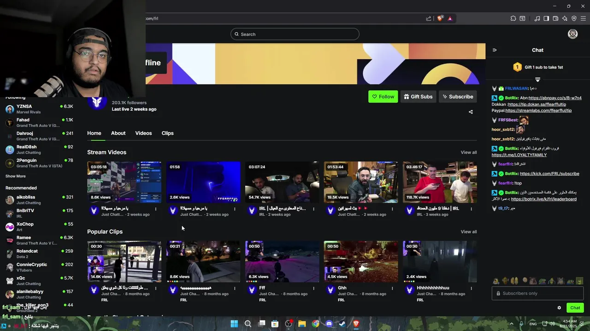Open Fahad channel in sidebar
The width and height of the screenshot is (590, 331).
click(39, 123)
